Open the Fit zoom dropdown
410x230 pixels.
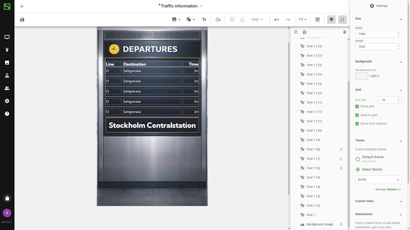303,19
